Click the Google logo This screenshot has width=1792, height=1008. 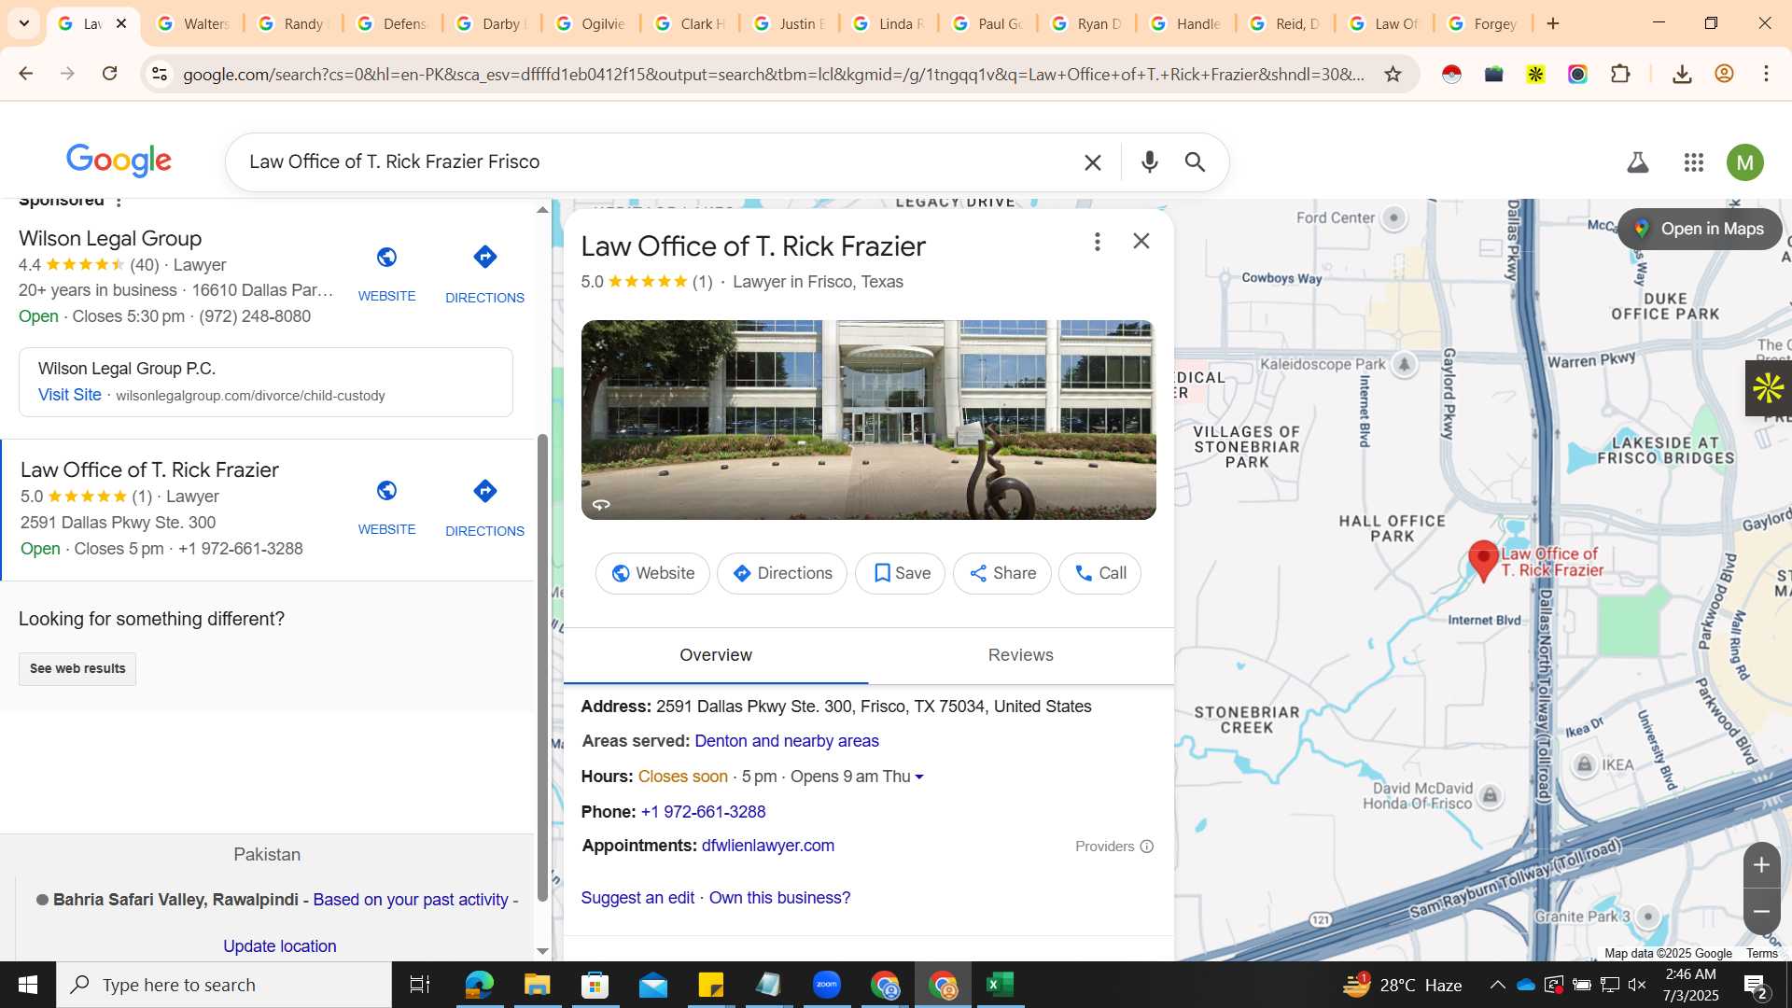pos(119,161)
